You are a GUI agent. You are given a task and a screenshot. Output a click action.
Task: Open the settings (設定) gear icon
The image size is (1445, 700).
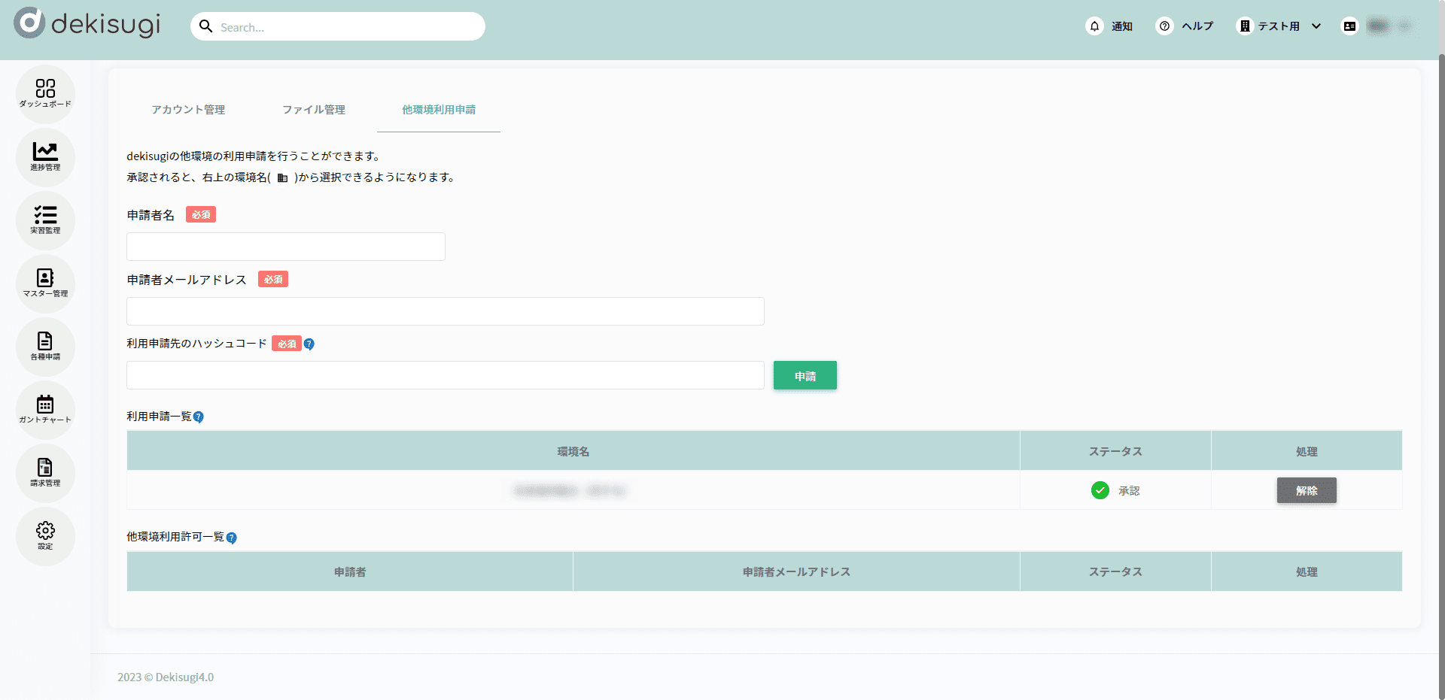tap(45, 535)
